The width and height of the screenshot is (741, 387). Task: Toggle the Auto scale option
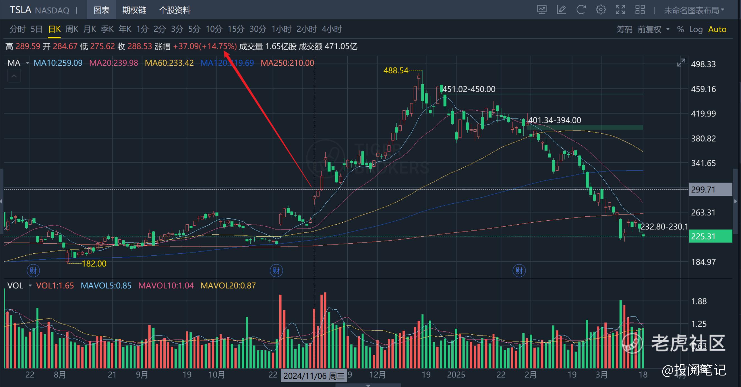click(x=717, y=29)
